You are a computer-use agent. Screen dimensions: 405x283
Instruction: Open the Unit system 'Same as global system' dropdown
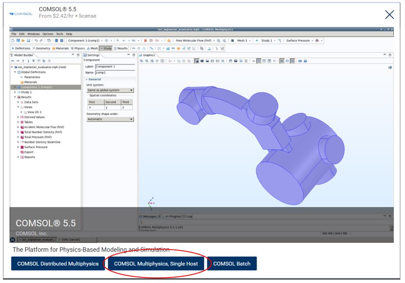(110, 90)
